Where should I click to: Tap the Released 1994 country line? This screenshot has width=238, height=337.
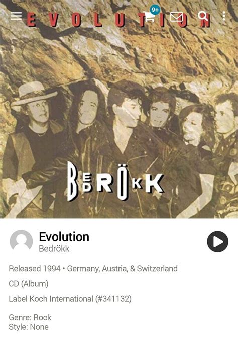(93, 269)
